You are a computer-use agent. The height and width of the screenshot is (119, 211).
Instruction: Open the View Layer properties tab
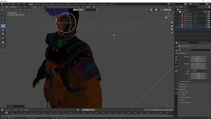[176, 57]
